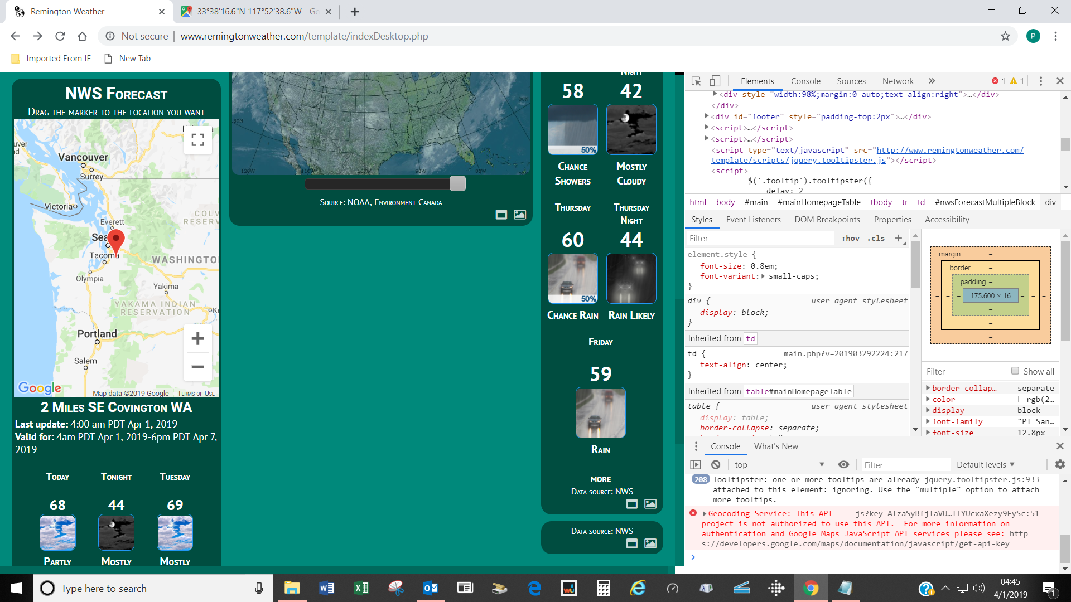Open the Default levels dropdown
This screenshot has height=602, width=1071.
point(985,465)
